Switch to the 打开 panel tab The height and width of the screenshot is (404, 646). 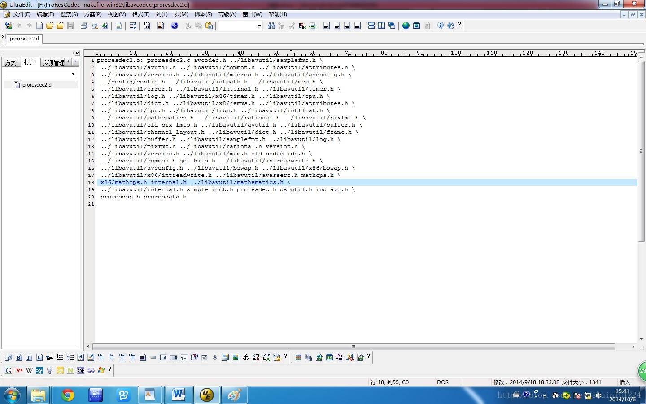(x=30, y=62)
